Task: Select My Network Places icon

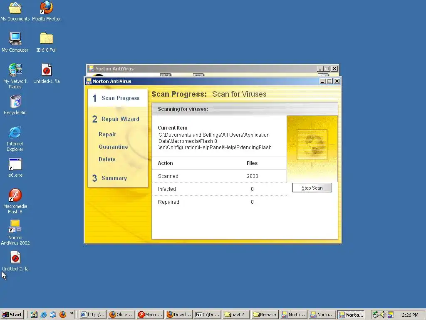Action: (15, 76)
